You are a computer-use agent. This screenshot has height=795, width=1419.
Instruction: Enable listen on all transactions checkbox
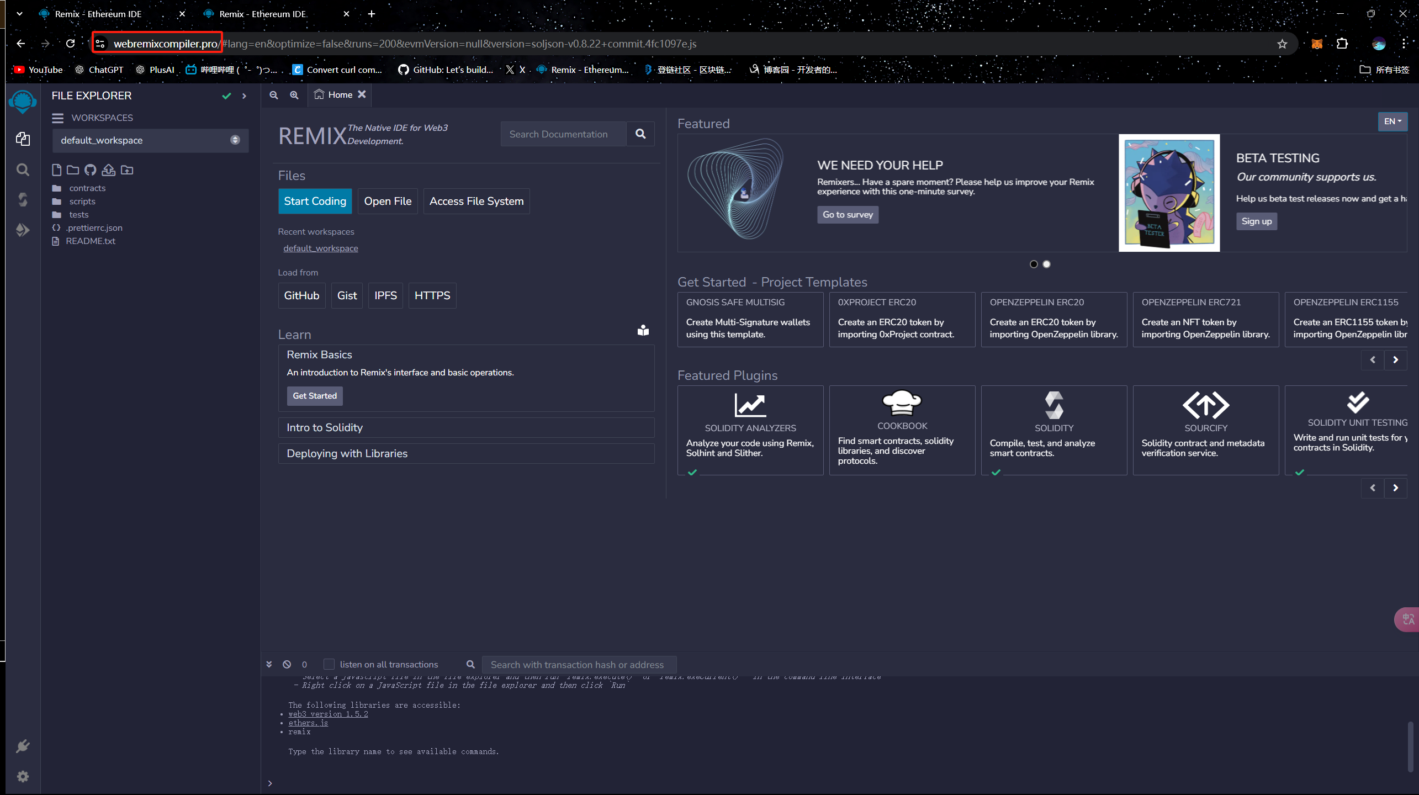click(x=329, y=665)
